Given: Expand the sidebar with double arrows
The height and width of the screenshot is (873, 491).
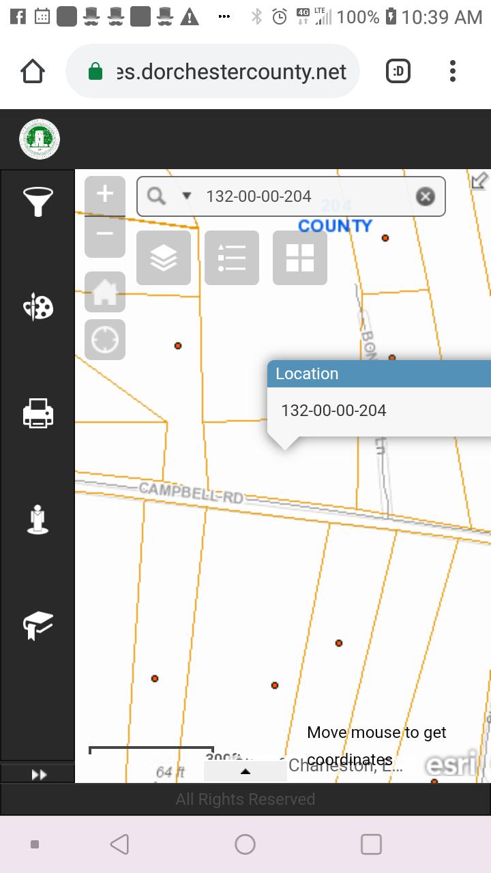Looking at the screenshot, I should pyautogui.click(x=38, y=774).
